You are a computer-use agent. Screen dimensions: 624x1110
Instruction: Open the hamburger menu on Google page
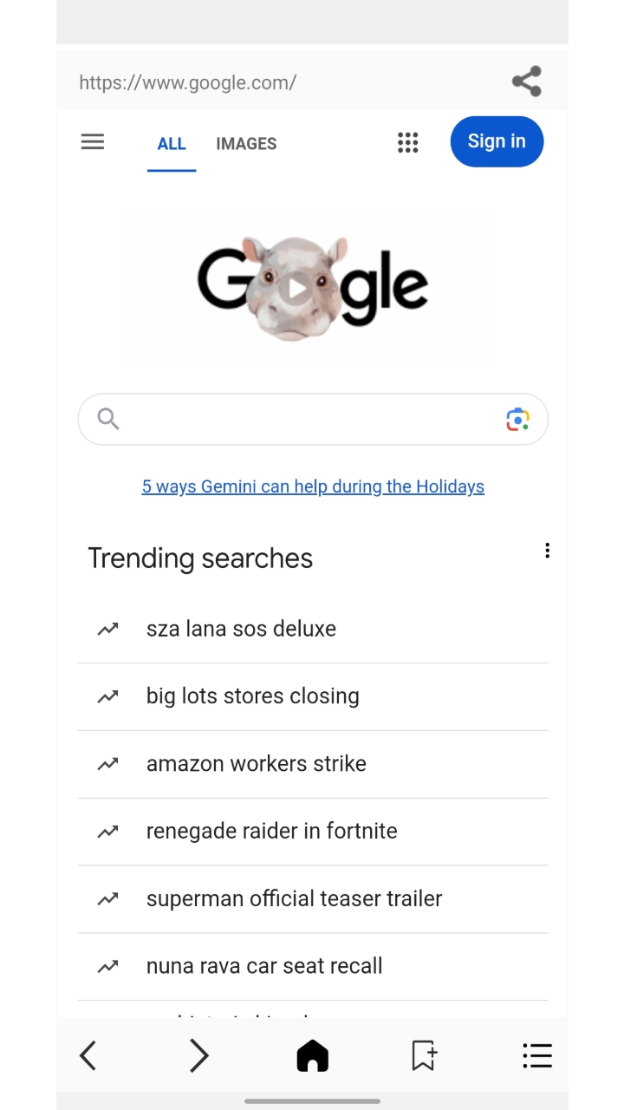93,142
